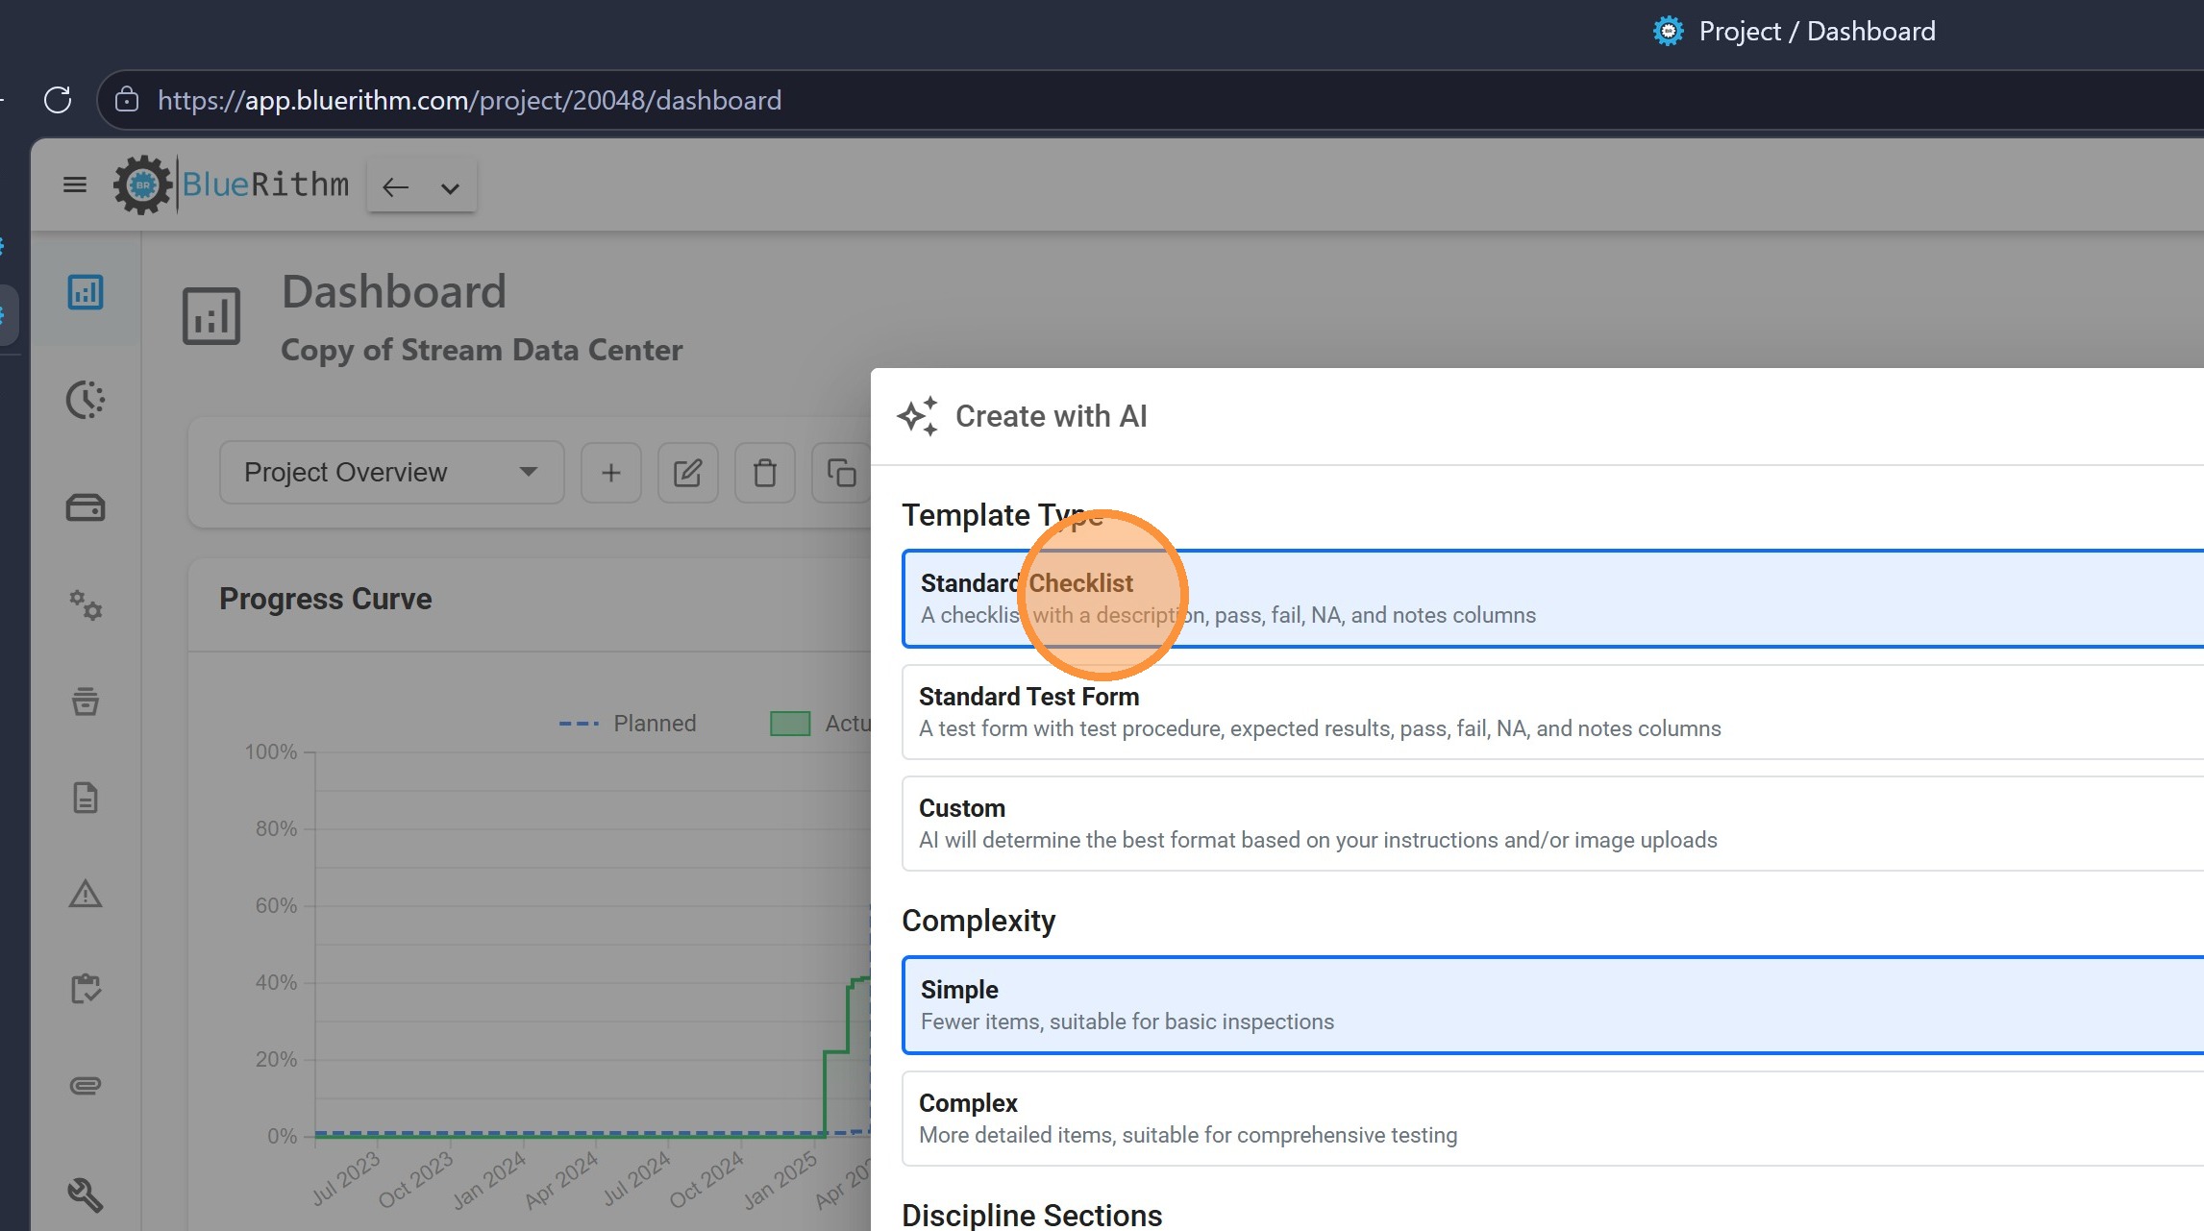Click the large Dashboard page icon
The image size is (2204, 1231).
pyautogui.click(x=211, y=315)
